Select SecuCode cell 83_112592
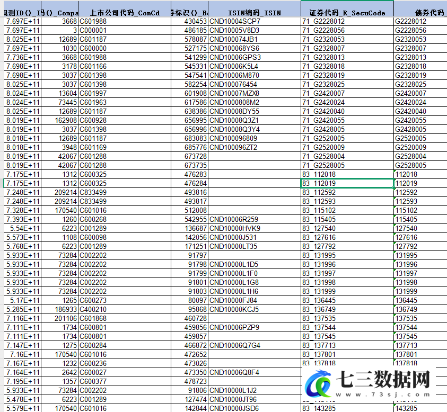The width and height of the screenshot is (447, 412). coord(347,192)
